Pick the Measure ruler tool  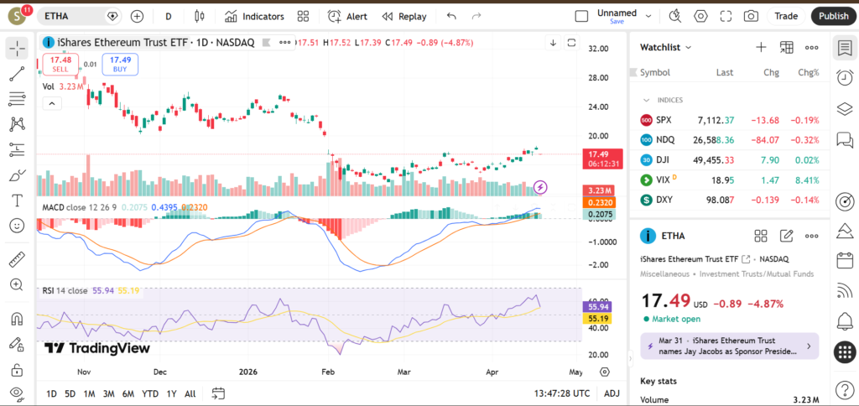point(17,259)
